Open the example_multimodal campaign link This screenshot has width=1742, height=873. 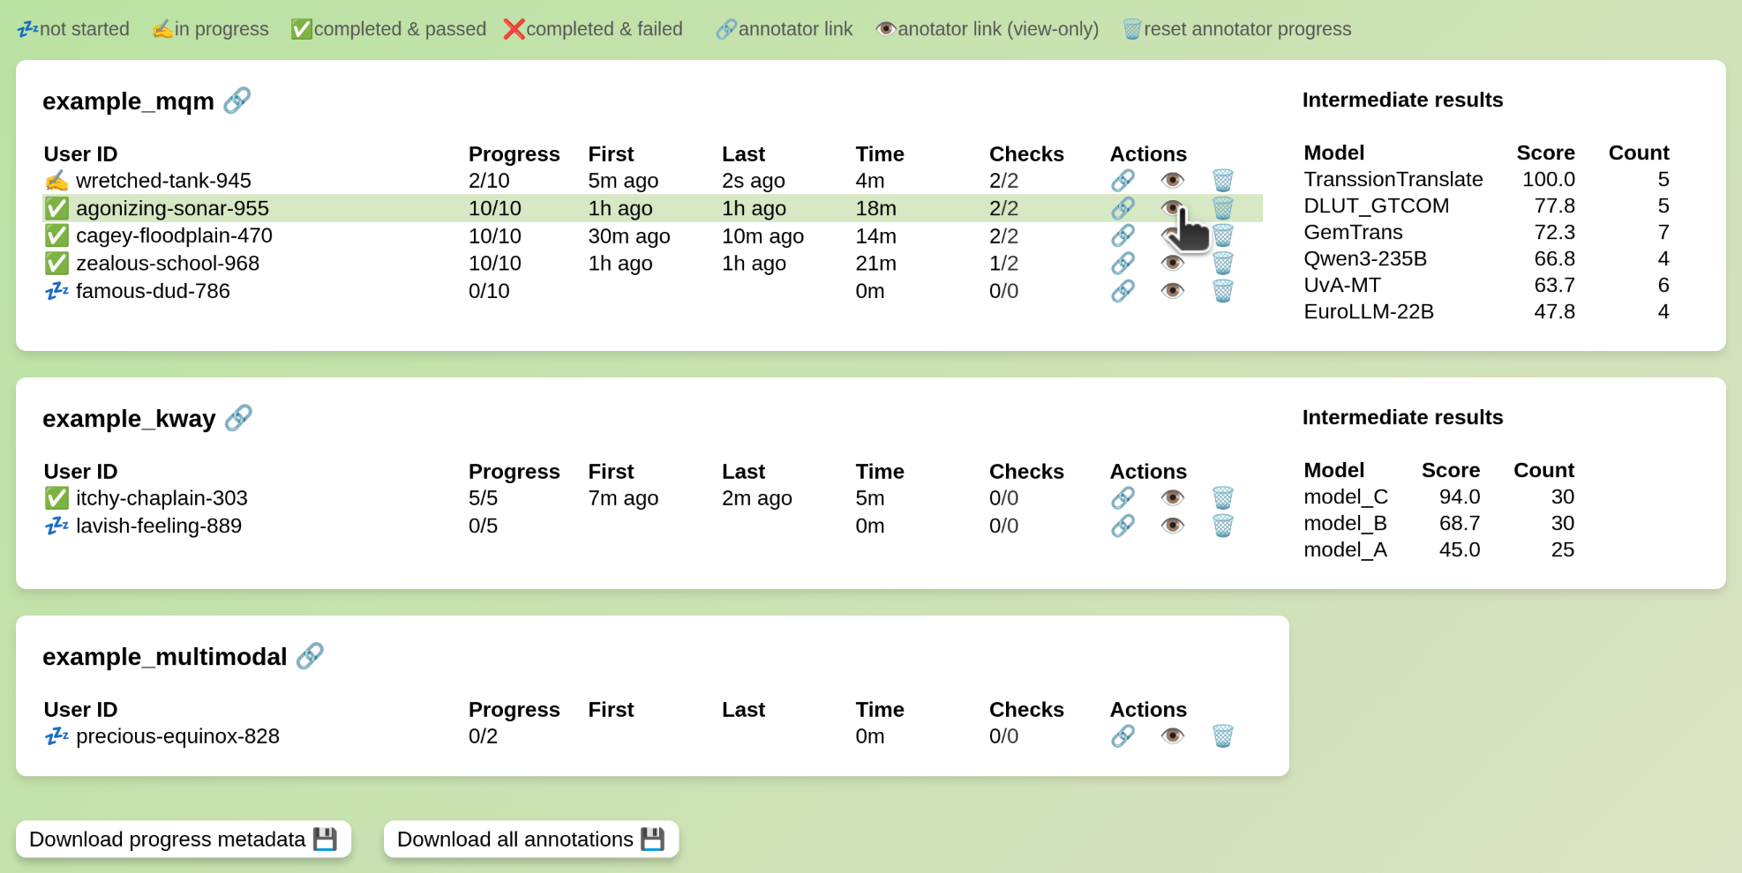[x=310, y=656]
